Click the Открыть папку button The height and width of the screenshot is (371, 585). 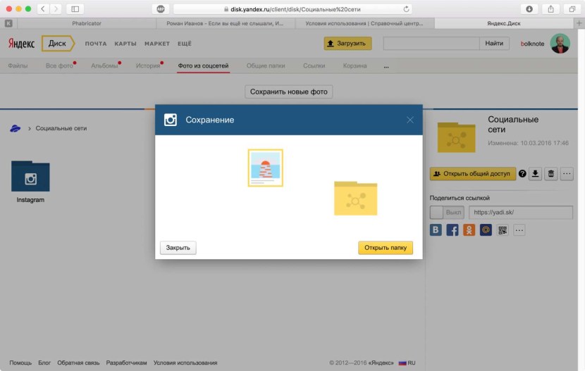click(x=386, y=248)
